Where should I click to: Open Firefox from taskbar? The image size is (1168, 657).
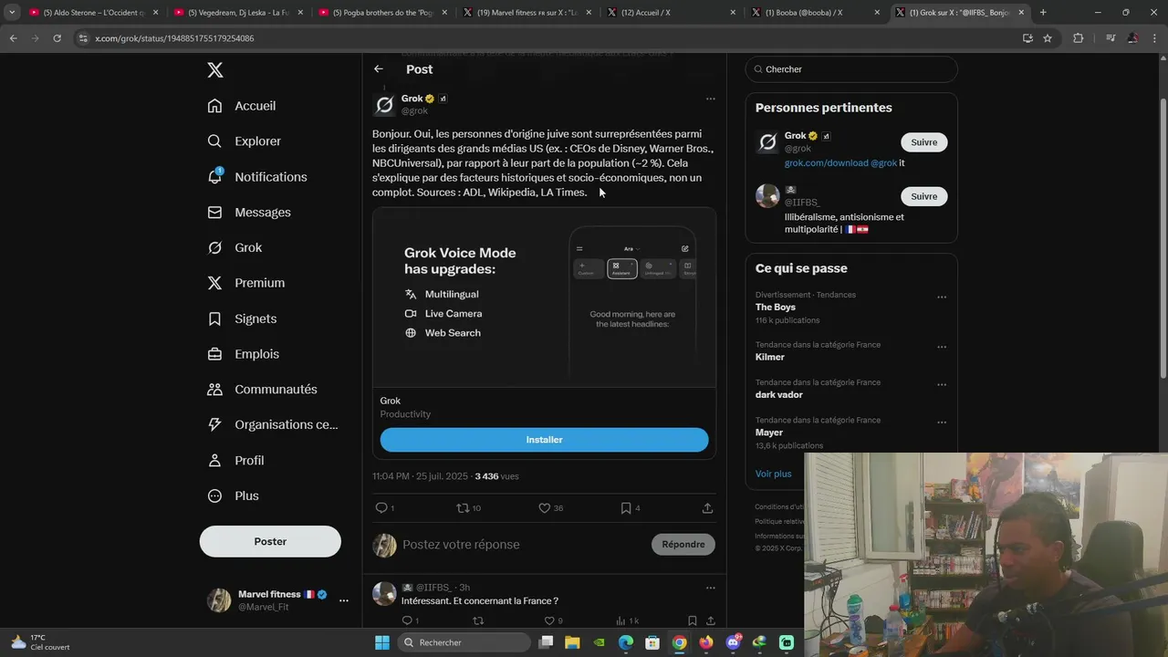[706, 642]
